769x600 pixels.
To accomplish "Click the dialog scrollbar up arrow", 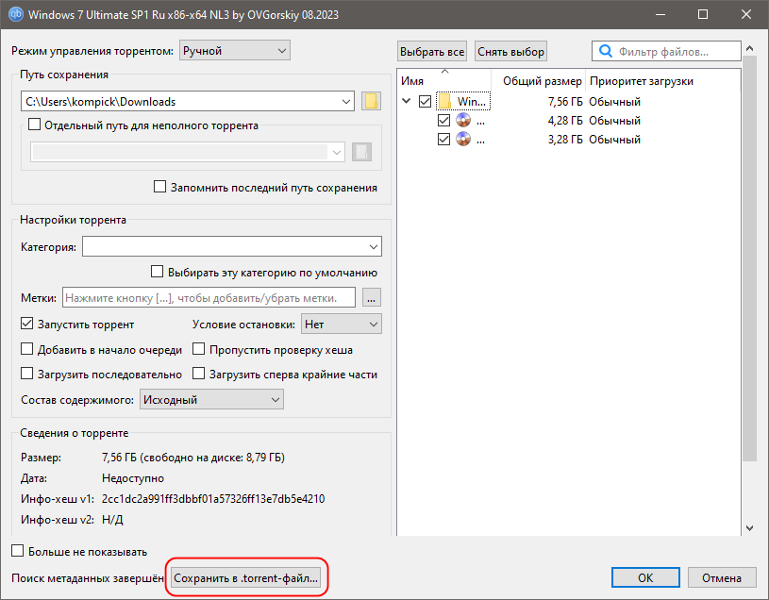I will [749, 48].
